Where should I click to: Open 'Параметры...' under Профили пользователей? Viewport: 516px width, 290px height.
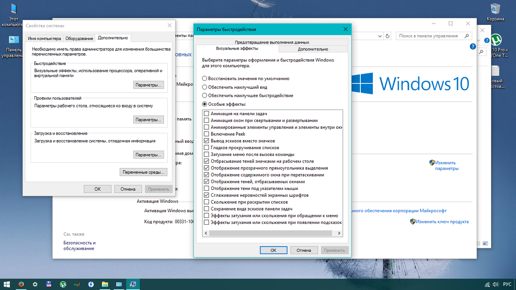[x=148, y=119]
